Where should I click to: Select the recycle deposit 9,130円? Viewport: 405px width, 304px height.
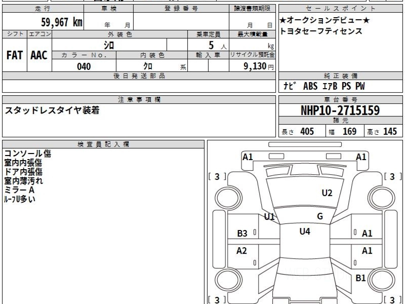point(259,66)
